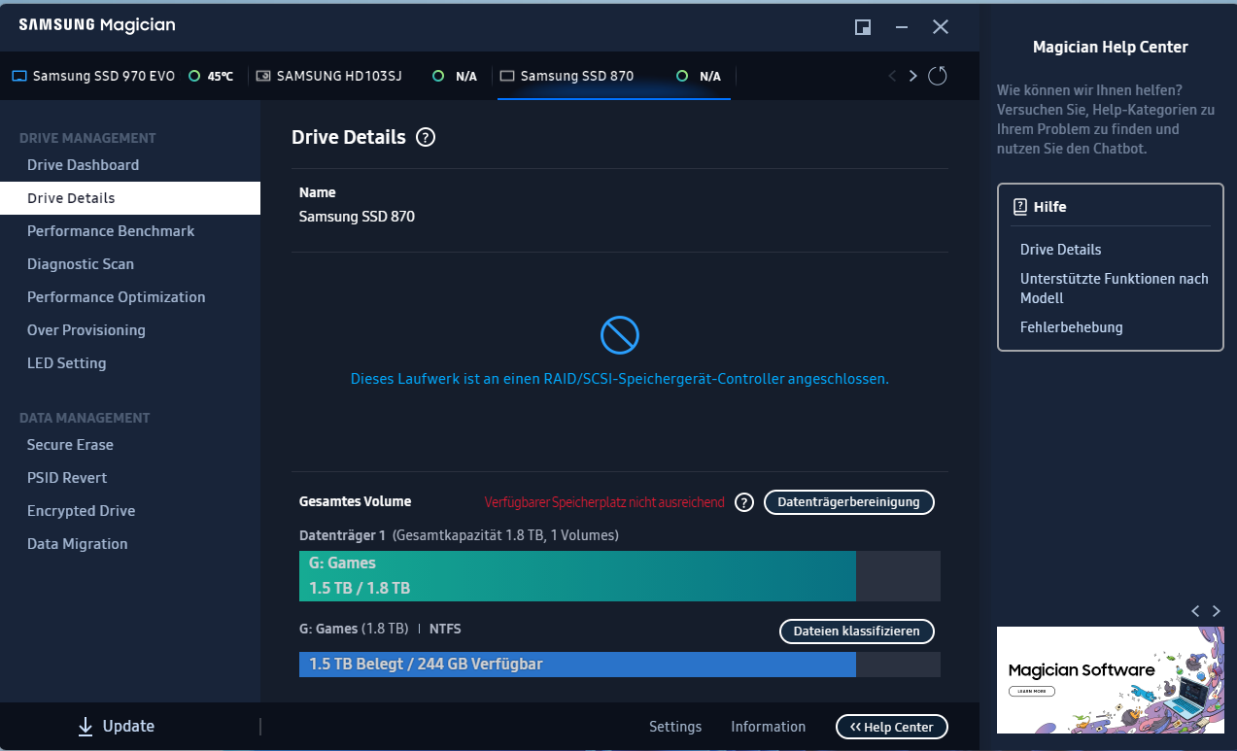1237x751 pixels.
Task: Click the Update button
Action: point(116,726)
